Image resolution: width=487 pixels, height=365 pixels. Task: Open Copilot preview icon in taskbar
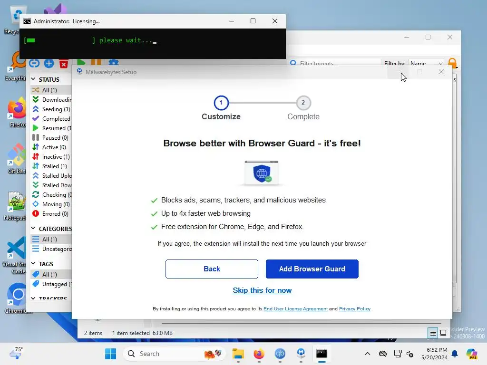point(471,354)
